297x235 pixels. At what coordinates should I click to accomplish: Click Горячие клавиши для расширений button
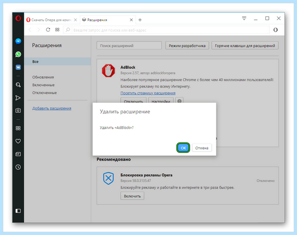[x=245, y=46]
